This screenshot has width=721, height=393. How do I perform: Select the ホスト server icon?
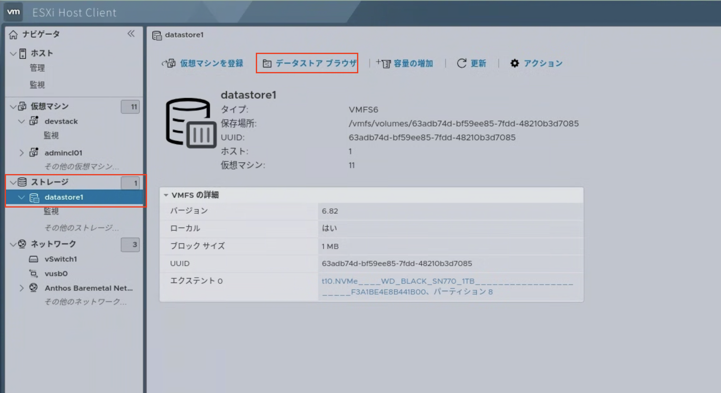tap(22, 53)
